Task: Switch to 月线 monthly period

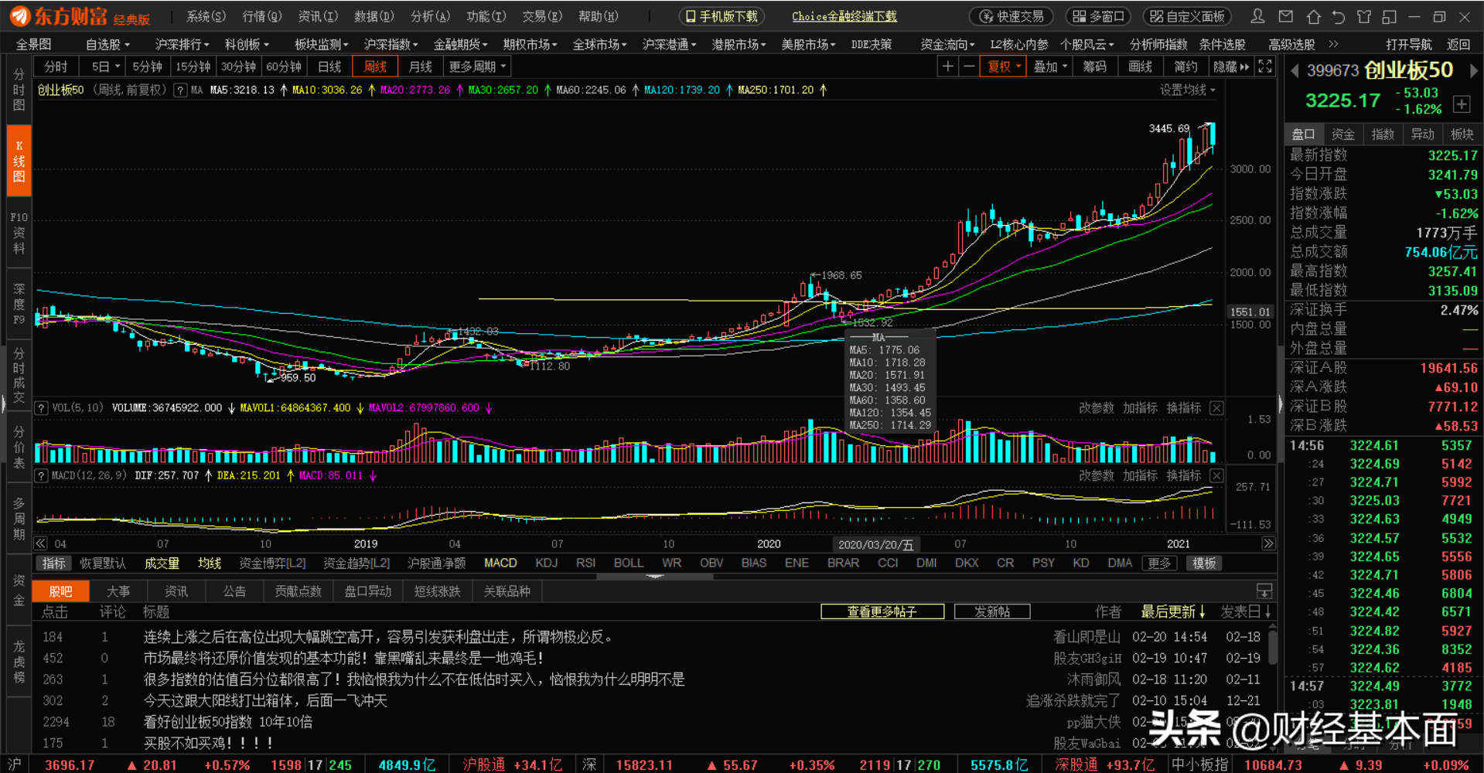Action: pyautogui.click(x=421, y=66)
